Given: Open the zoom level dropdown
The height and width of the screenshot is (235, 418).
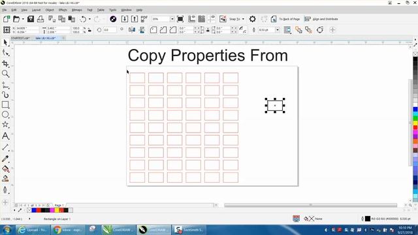Looking at the screenshot, I should pos(172,19).
